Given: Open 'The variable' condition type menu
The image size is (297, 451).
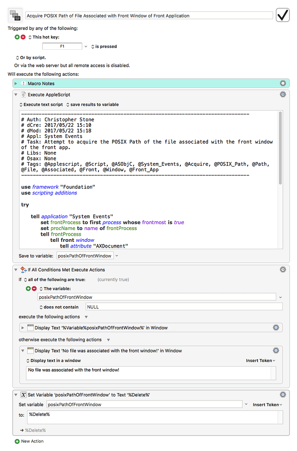Looking at the screenshot, I should [x=55, y=288].
